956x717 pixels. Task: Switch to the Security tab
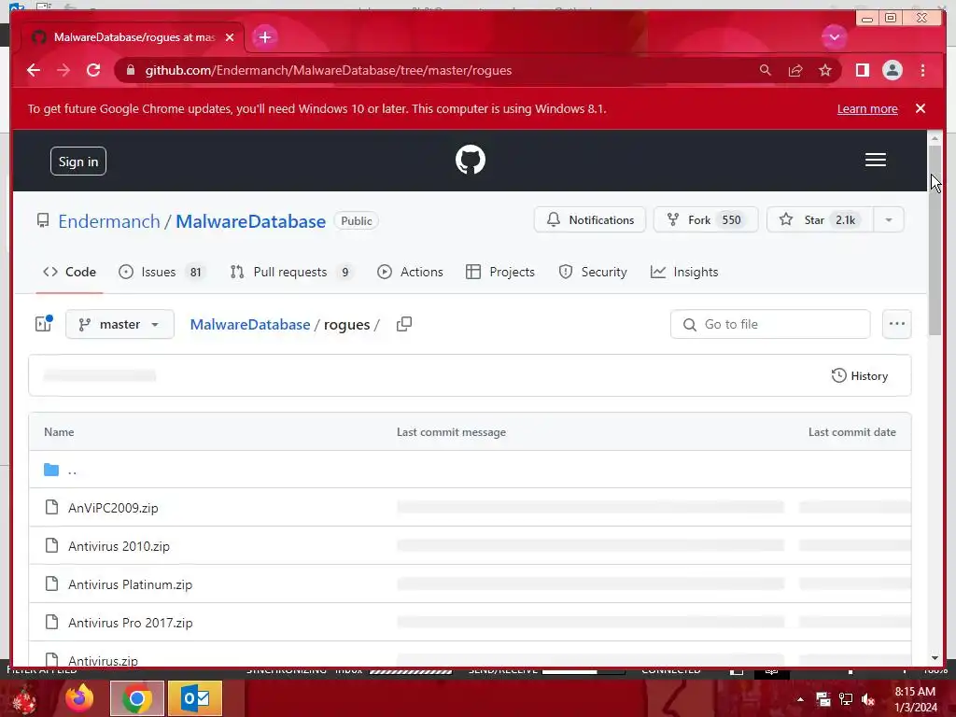(593, 272)
